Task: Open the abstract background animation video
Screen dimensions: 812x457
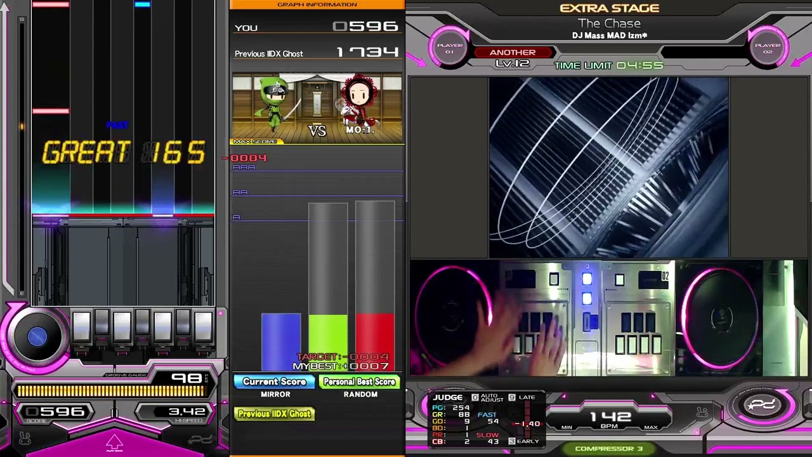Action: point(608,168)
